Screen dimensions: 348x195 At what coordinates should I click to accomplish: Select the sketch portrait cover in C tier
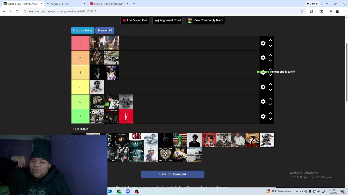coord(97,87)
